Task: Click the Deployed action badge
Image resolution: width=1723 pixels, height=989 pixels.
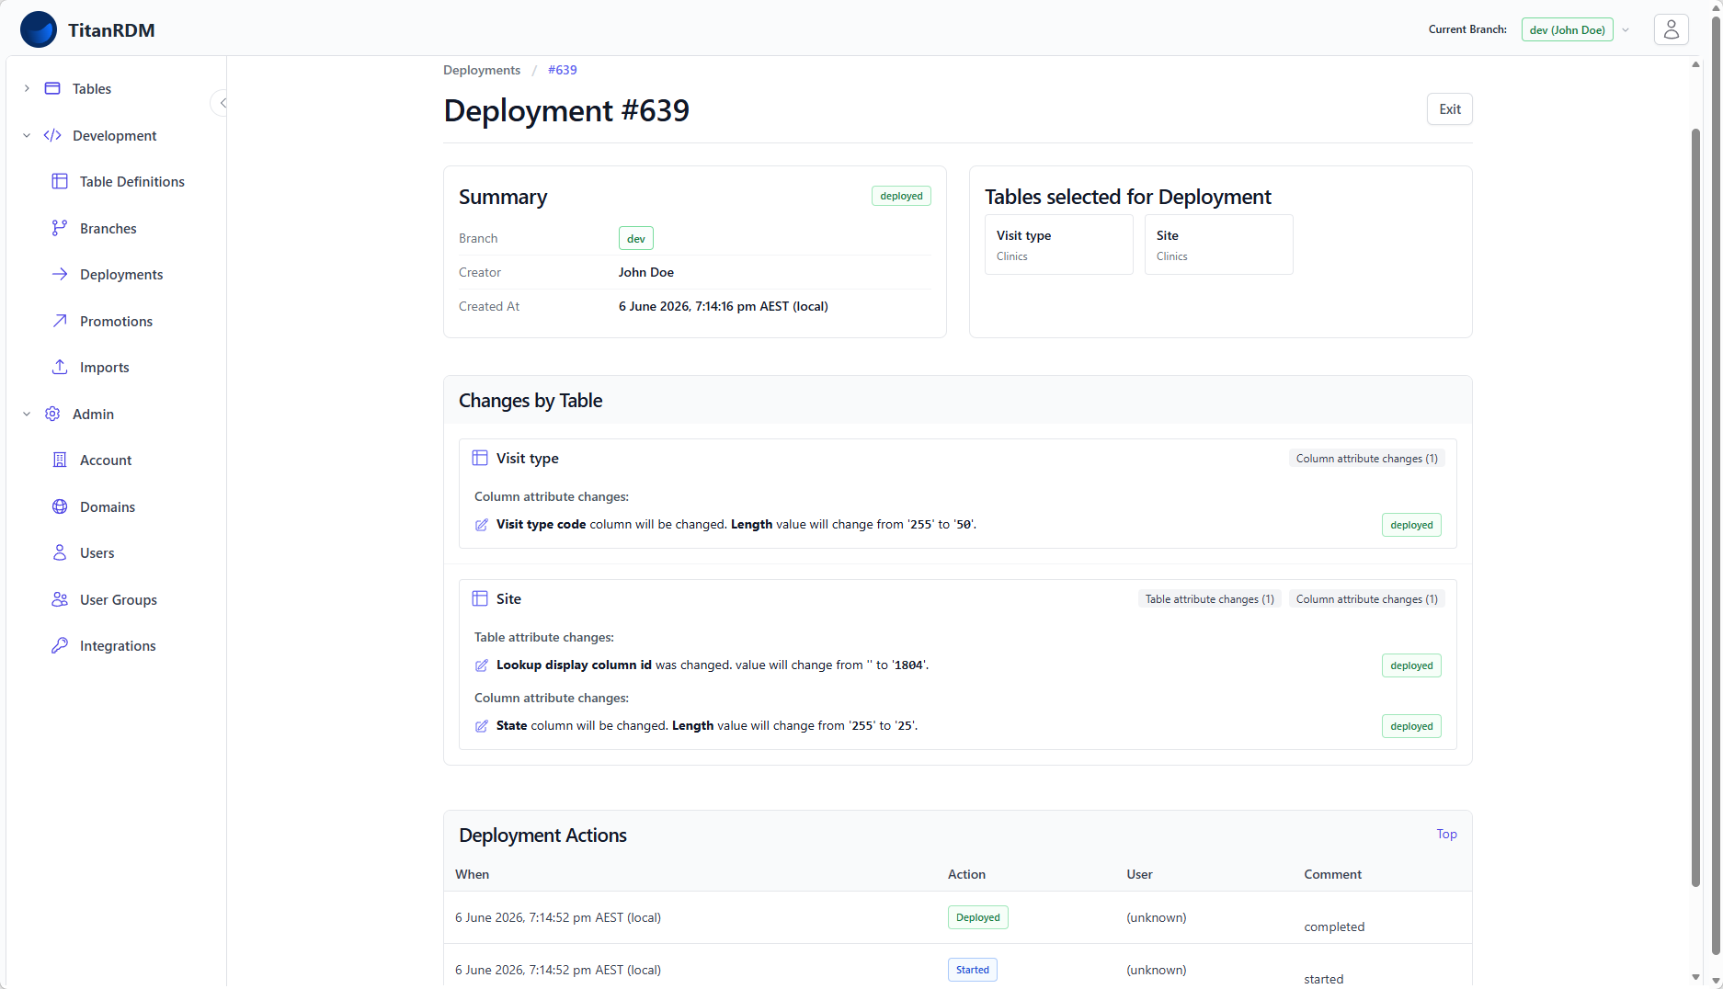Action: click(977, 917)
